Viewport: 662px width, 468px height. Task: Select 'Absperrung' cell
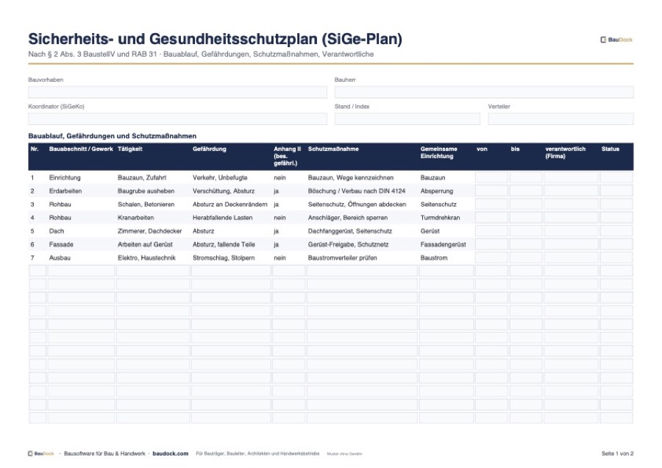(436, 191)
